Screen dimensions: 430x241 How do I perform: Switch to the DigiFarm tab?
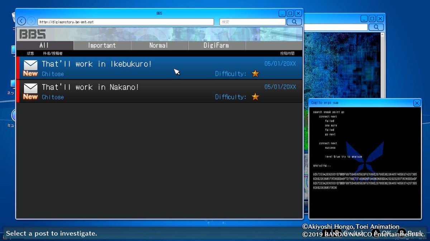[x=217, y=45]
